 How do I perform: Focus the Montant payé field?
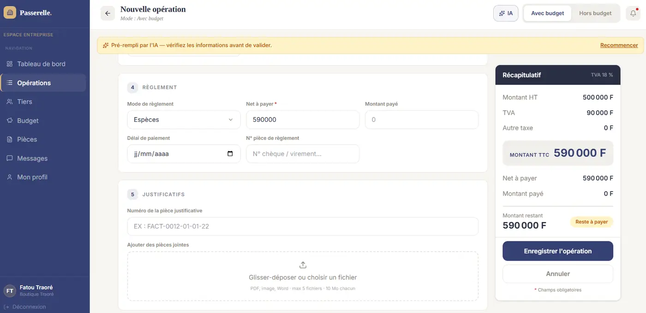[x=422, y=120]
